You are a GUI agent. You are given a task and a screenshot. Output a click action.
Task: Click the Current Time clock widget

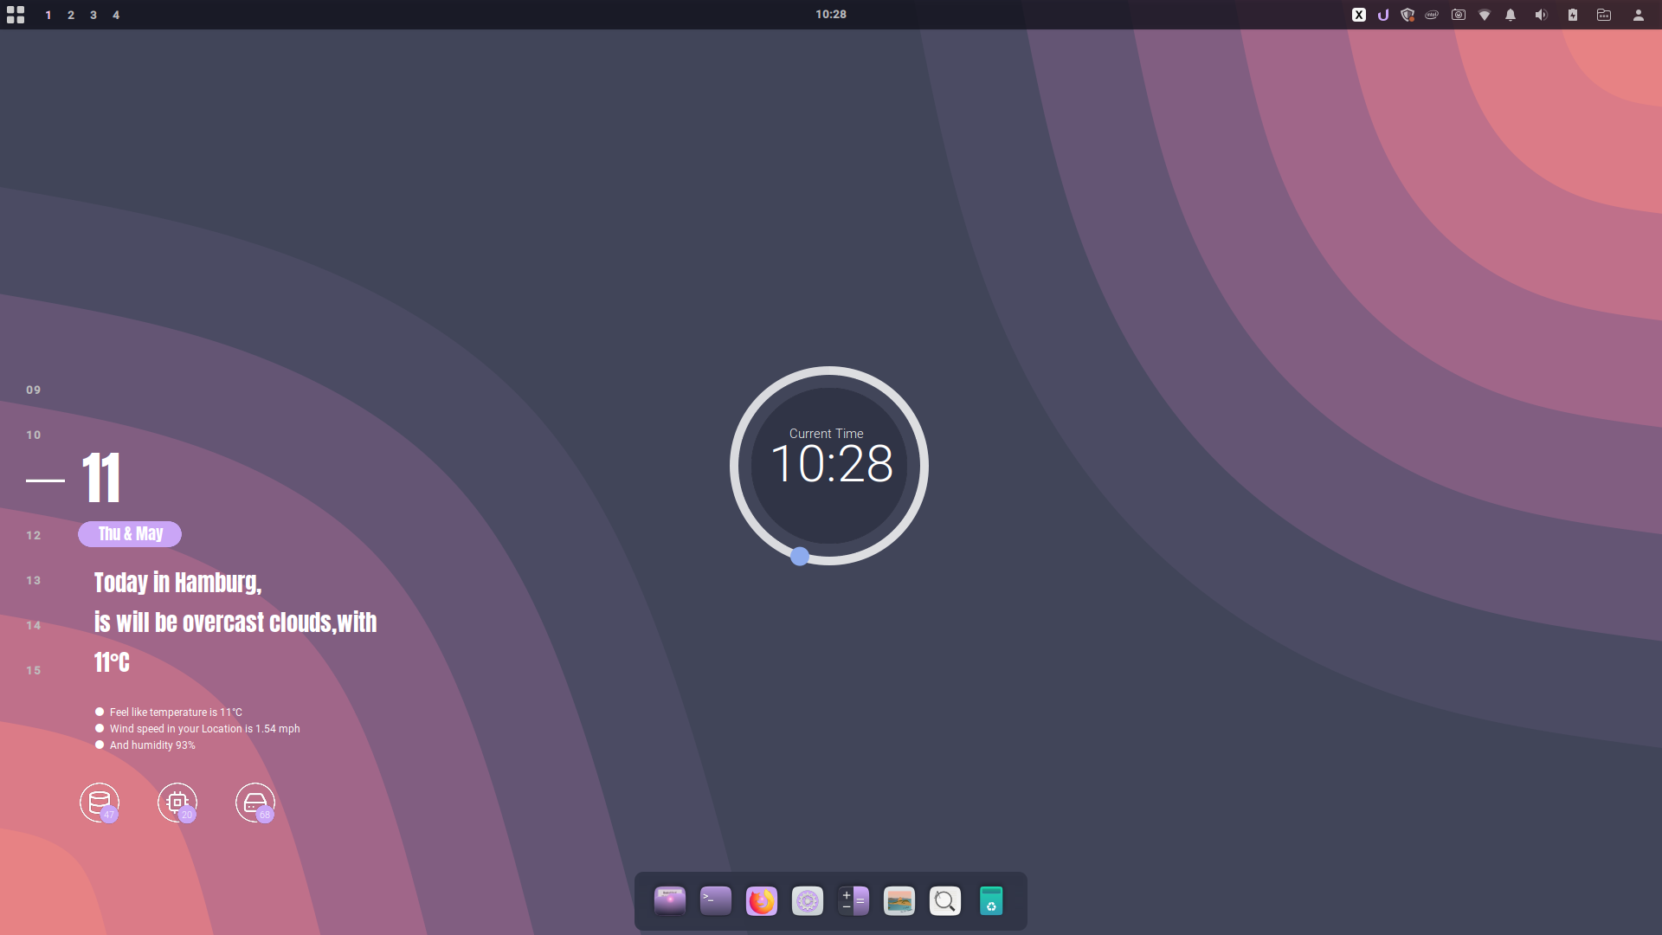coord(829,466)
